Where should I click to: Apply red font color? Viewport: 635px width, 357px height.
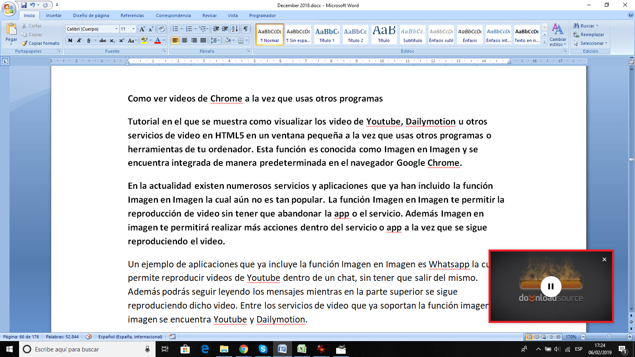tap(158, 40)
